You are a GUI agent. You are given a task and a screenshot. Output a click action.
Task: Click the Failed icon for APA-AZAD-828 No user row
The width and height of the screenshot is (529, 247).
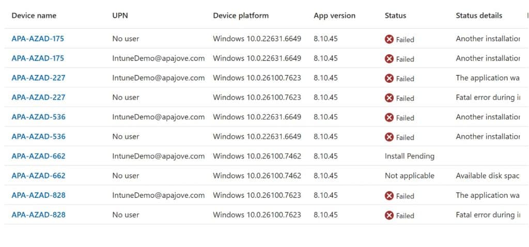tap(389, 215)
